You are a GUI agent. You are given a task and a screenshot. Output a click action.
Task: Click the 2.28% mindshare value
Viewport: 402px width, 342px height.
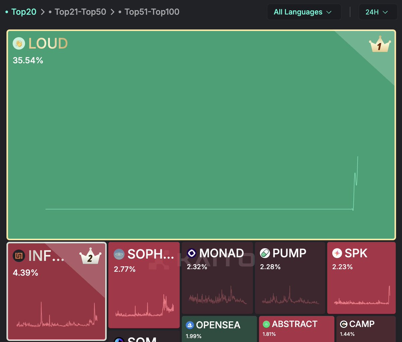click(270, 267)
